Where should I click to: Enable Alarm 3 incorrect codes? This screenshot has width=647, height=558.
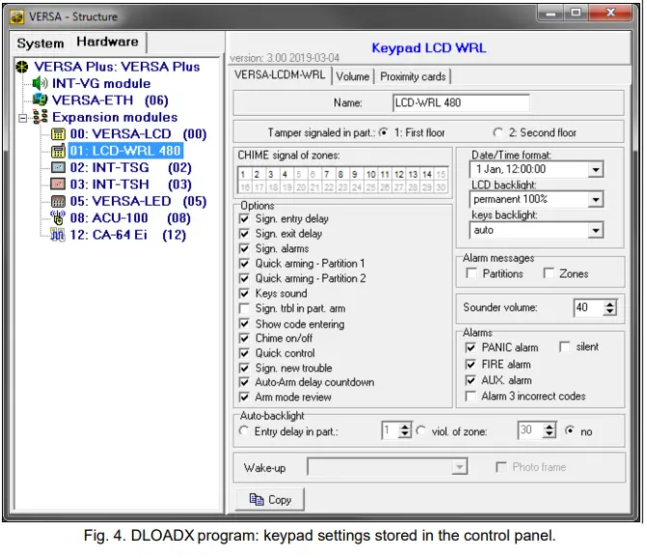(471, 396)
